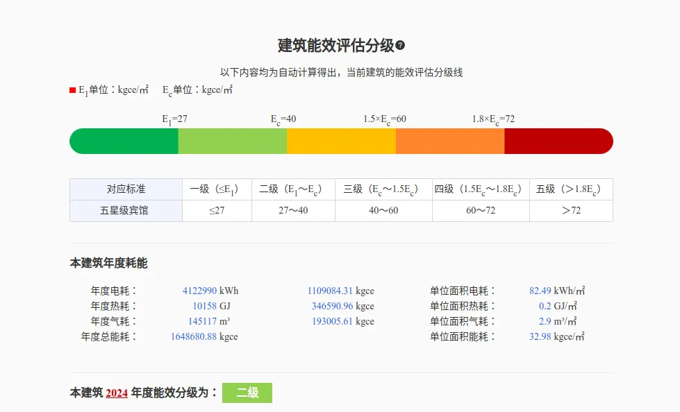Click the 本建筑年度耗能 section heading
This screenshot has height=412, width=680.
(108, 263)
